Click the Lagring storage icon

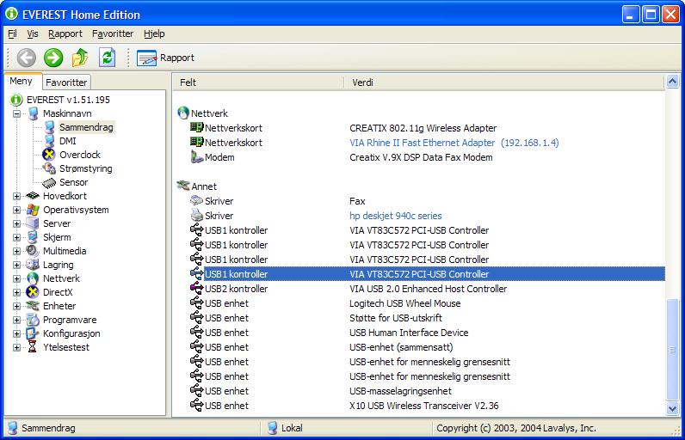click(x=33, y=265)
